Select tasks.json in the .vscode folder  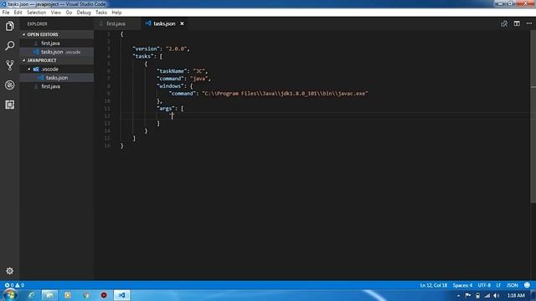pyautogui.click(x=57, y=78)
